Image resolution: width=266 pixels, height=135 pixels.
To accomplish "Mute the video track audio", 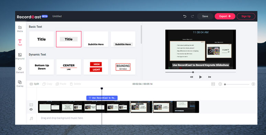I will (x=31, y=109).
